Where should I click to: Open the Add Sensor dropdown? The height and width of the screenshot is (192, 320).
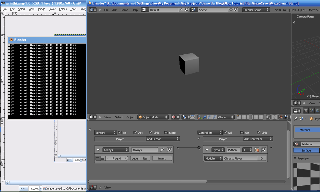coord(163,139)
